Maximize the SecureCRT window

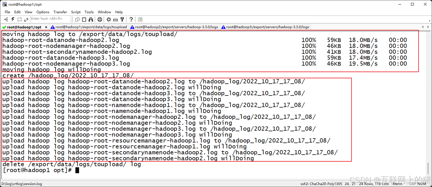412,4
